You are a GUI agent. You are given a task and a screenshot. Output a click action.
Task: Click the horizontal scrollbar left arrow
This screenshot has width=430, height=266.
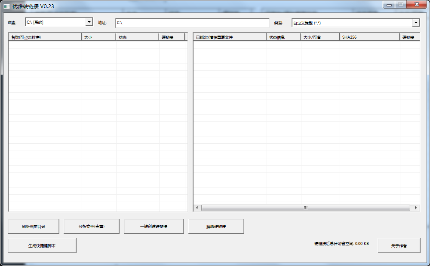click(197, 208)
